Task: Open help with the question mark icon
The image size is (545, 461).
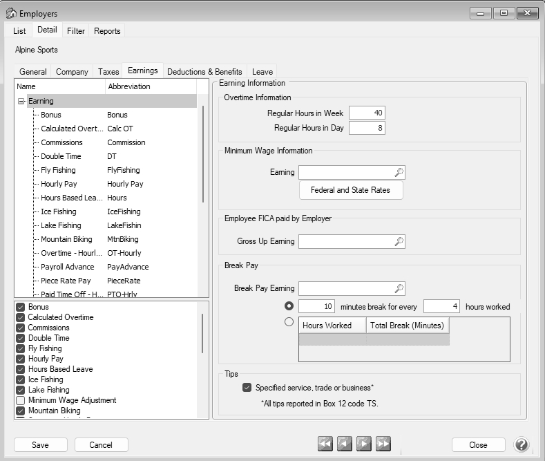Action: click(x=522, y=444)
